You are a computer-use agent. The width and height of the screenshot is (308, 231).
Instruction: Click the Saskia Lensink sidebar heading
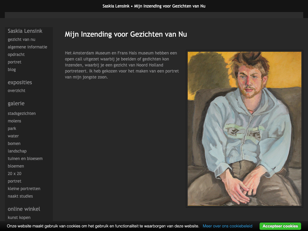(x=25, y=31)
